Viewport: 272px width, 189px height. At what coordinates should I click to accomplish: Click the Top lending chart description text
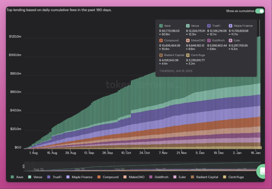(x=59, y=10)
